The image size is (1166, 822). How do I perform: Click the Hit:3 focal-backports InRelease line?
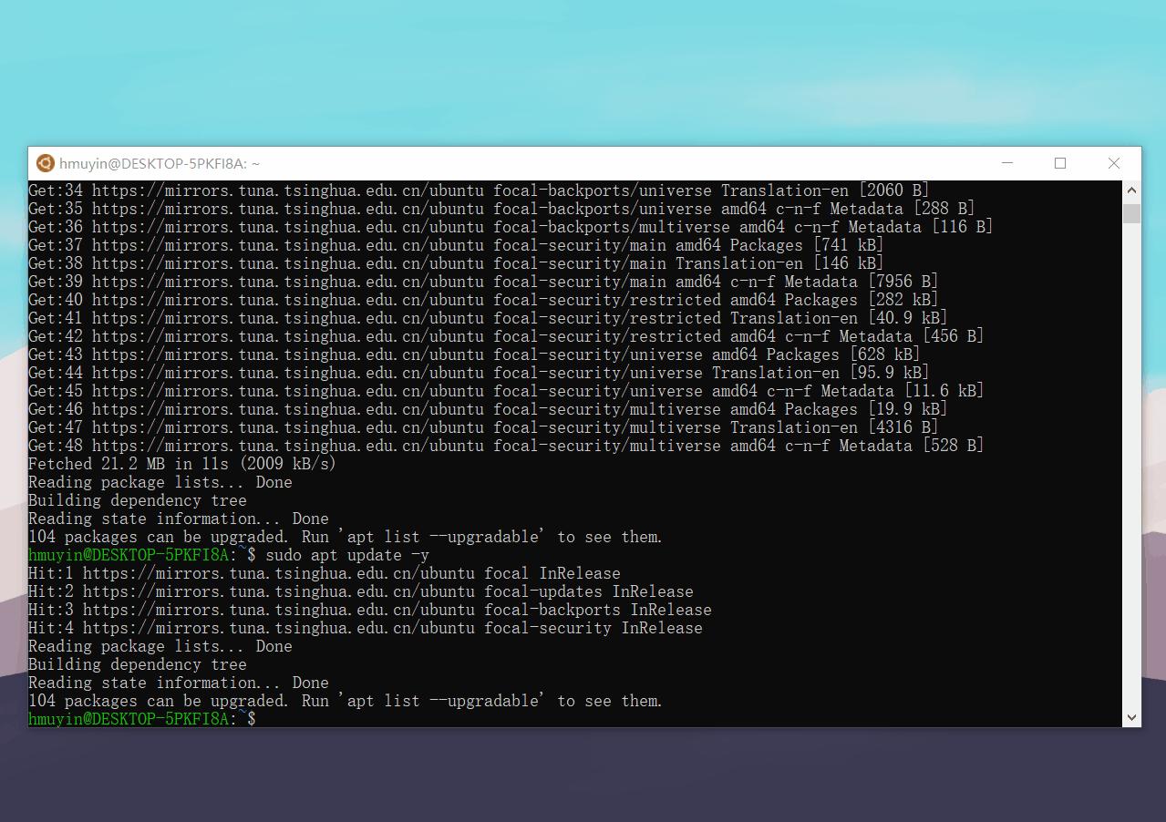click(370, 610)
